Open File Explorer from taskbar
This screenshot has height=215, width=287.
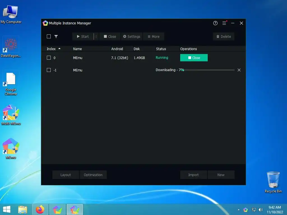[x=23, y=209]
